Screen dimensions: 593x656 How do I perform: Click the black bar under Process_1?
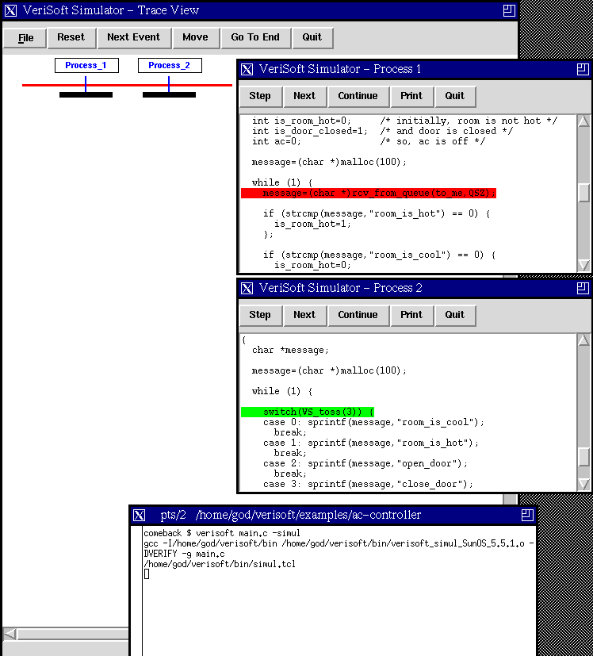[x=86, y=95]
